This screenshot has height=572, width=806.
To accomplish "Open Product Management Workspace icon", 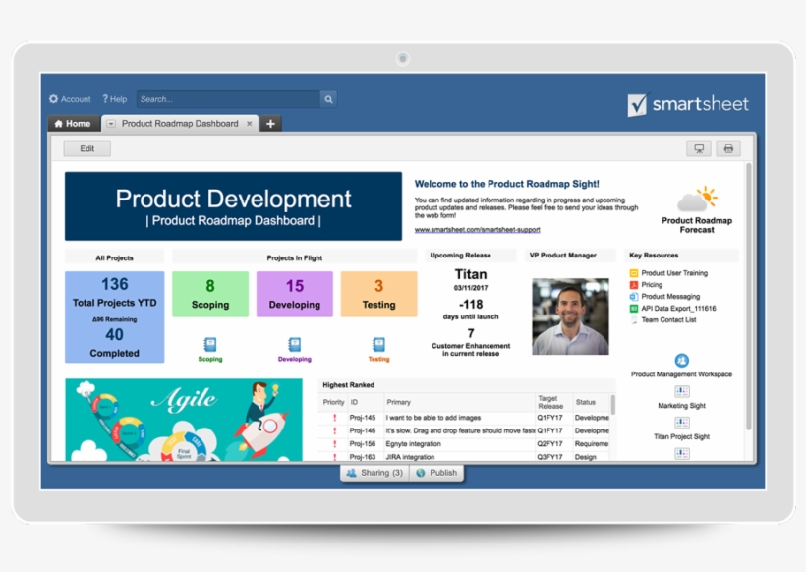I will [681, 361].
